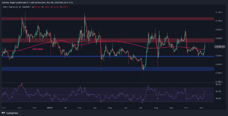The height and width of the screenshot is (116, 228).
Task: Select the 200 DMA label on the chart
Action: [x=38, y=49]
